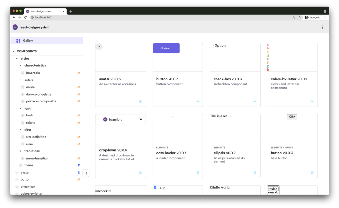The width and height of the screenshot is (339, 208).
Task: Click the zoom magnifier icon in address bar
Action: click(x=293, y=17)
